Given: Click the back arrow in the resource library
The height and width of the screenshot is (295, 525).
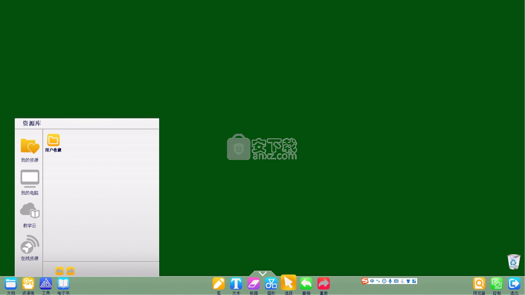Looking at the screenshot, I should pyautogui.click(x=59, y=271).
